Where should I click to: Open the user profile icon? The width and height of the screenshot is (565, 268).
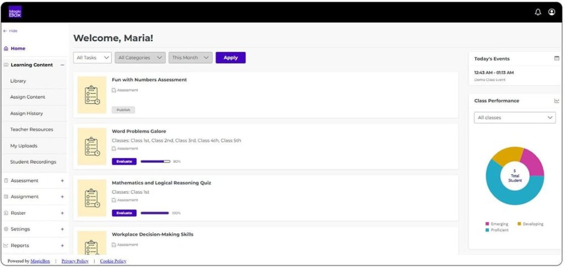(x=552, y=12)
